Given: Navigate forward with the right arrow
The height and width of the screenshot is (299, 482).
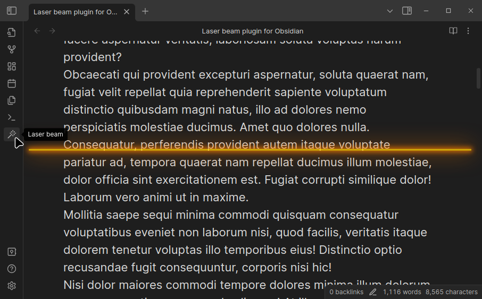Looking at the screenshot, I should pyautogui.click(x=52, y=31).
